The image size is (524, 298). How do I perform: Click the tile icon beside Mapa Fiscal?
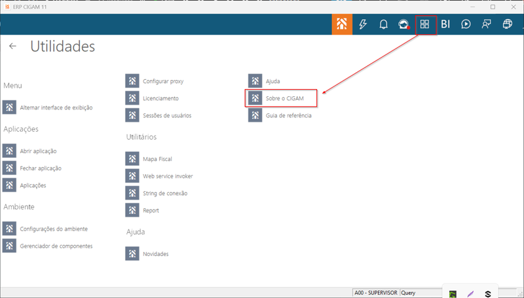[x=132, y=158]
